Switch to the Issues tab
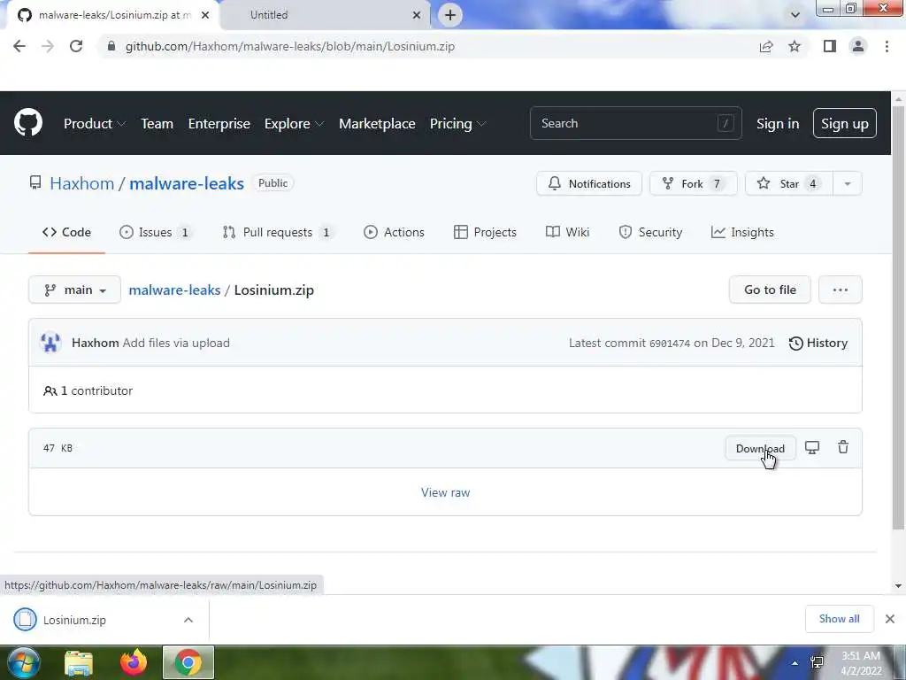This screenshot has width=906, height=680. pyautogui.click(x=155, y=233)
